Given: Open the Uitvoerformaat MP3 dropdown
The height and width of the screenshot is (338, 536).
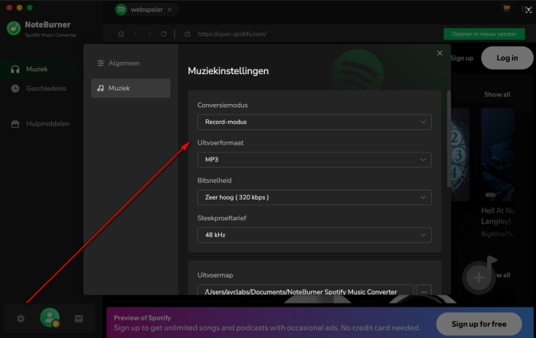Looking at the screenshot, I should [x=313, y=160].
